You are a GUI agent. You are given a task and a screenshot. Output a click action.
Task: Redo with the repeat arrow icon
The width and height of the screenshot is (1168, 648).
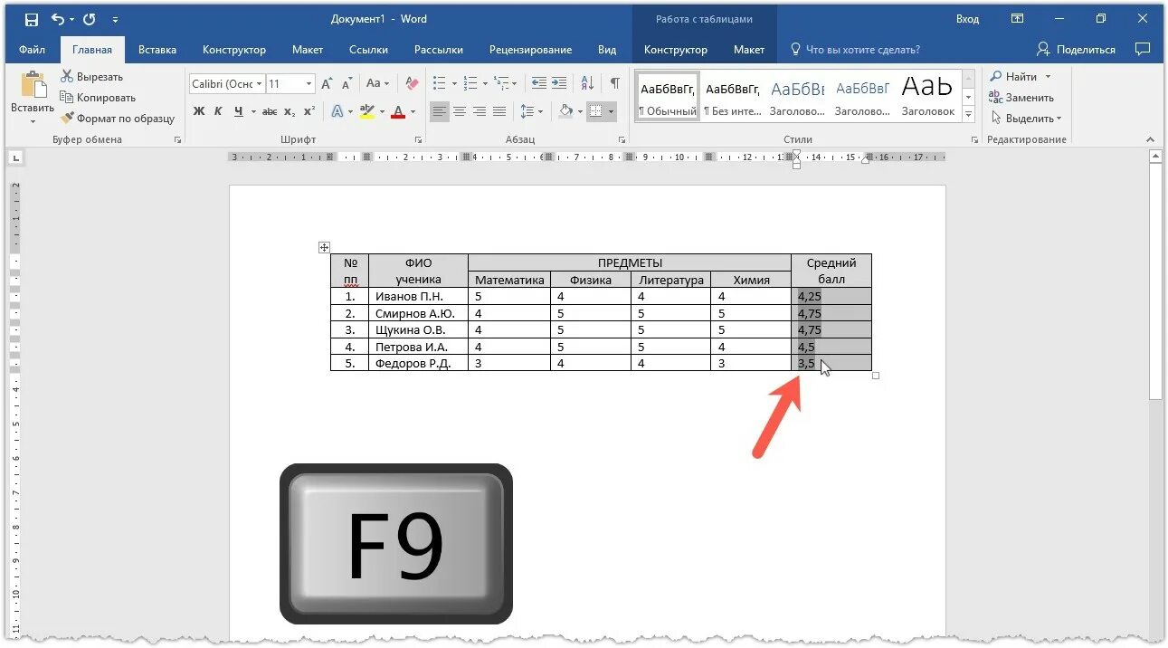point(89,19)
